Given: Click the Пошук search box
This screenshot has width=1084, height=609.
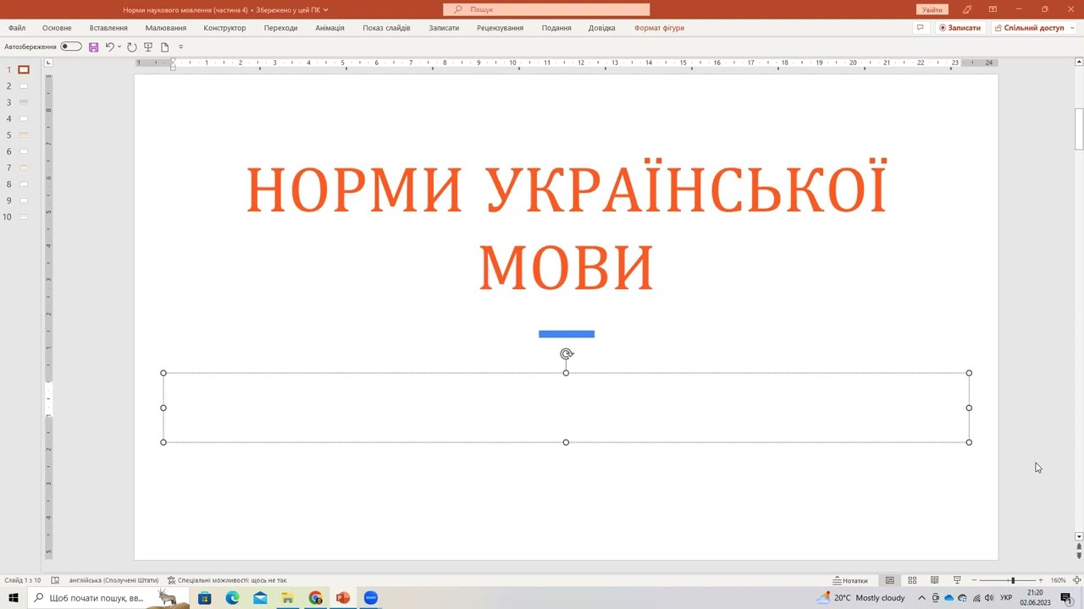Looking at the screenshot, I should (546, 9).
